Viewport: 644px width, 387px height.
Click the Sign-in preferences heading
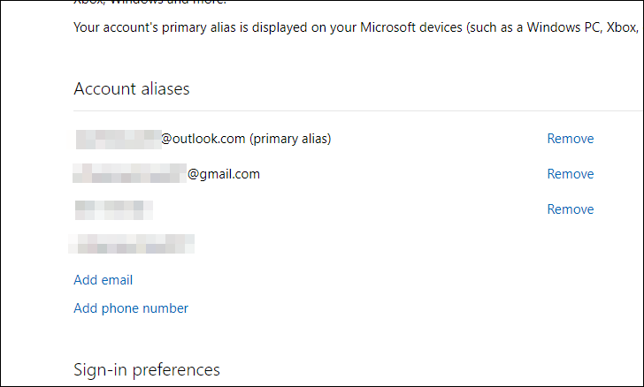point(147,369)
